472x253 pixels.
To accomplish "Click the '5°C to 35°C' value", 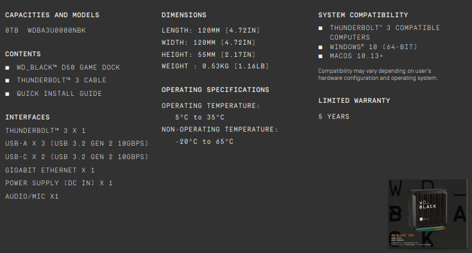I will click(200, 117).
